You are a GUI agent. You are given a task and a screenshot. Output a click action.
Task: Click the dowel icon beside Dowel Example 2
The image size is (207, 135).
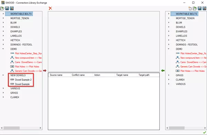[12, 79]
